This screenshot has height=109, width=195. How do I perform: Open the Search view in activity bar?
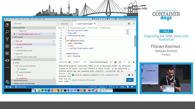point(7,32)
